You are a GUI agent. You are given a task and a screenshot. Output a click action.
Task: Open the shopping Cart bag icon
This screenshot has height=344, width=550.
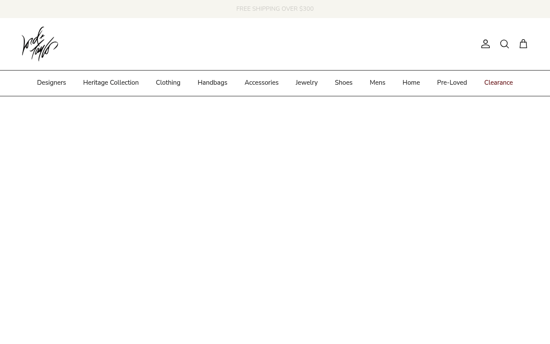coord(523,44)
